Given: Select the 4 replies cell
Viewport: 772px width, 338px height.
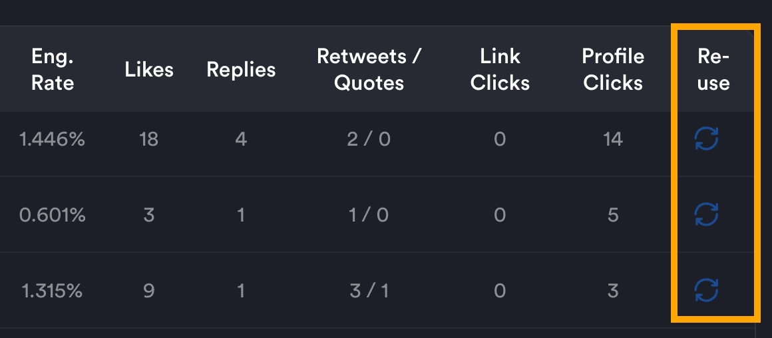Looking at the screenshot, I should point(241,139).
